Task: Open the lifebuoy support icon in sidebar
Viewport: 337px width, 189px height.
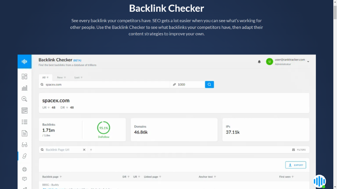Action: (24, 169)
